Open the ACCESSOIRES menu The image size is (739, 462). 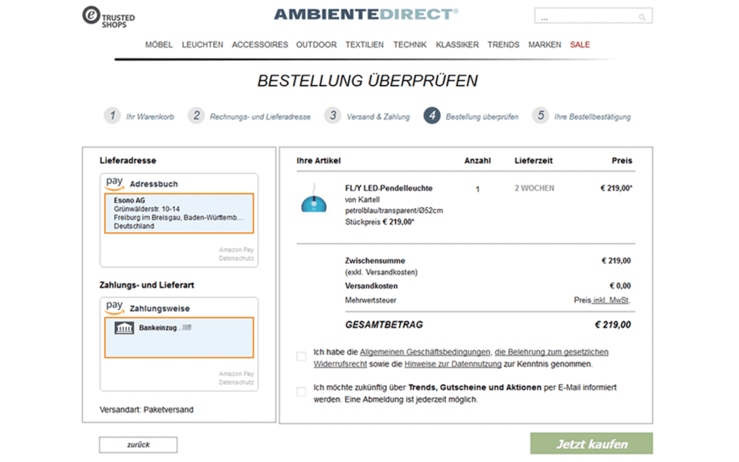[x=260, y=45]
